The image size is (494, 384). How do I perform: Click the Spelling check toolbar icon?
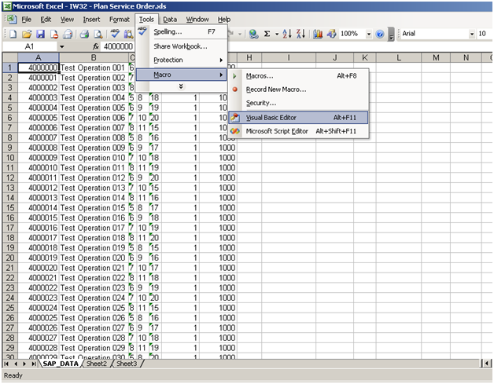click(x=115, y=34)
